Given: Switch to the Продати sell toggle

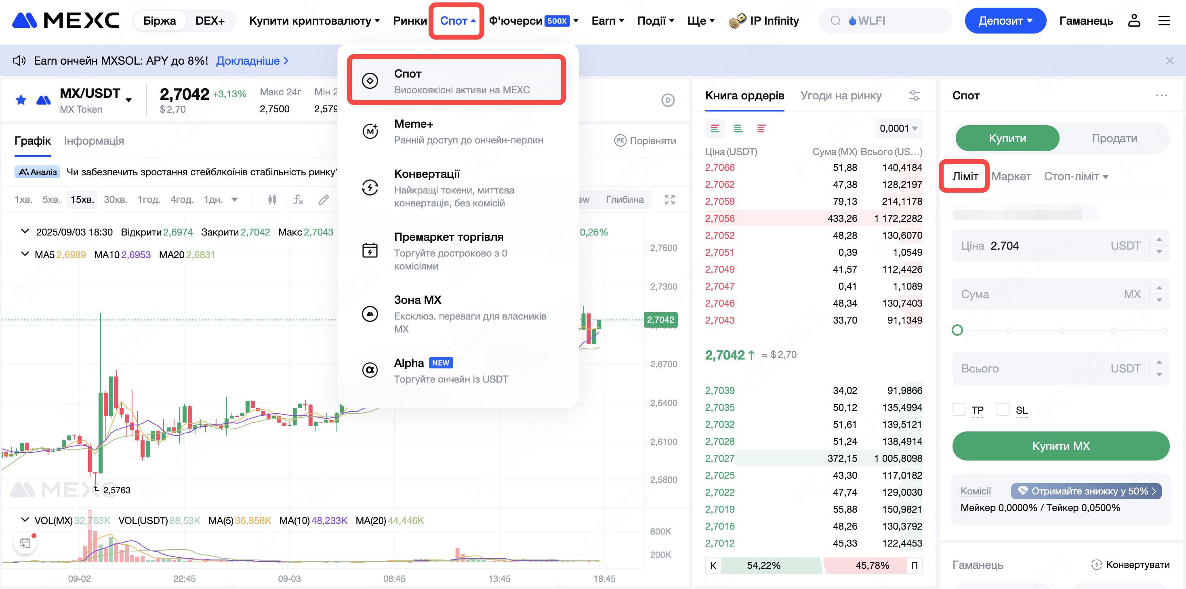Looking at the screenshot, I should (1114, 138).
